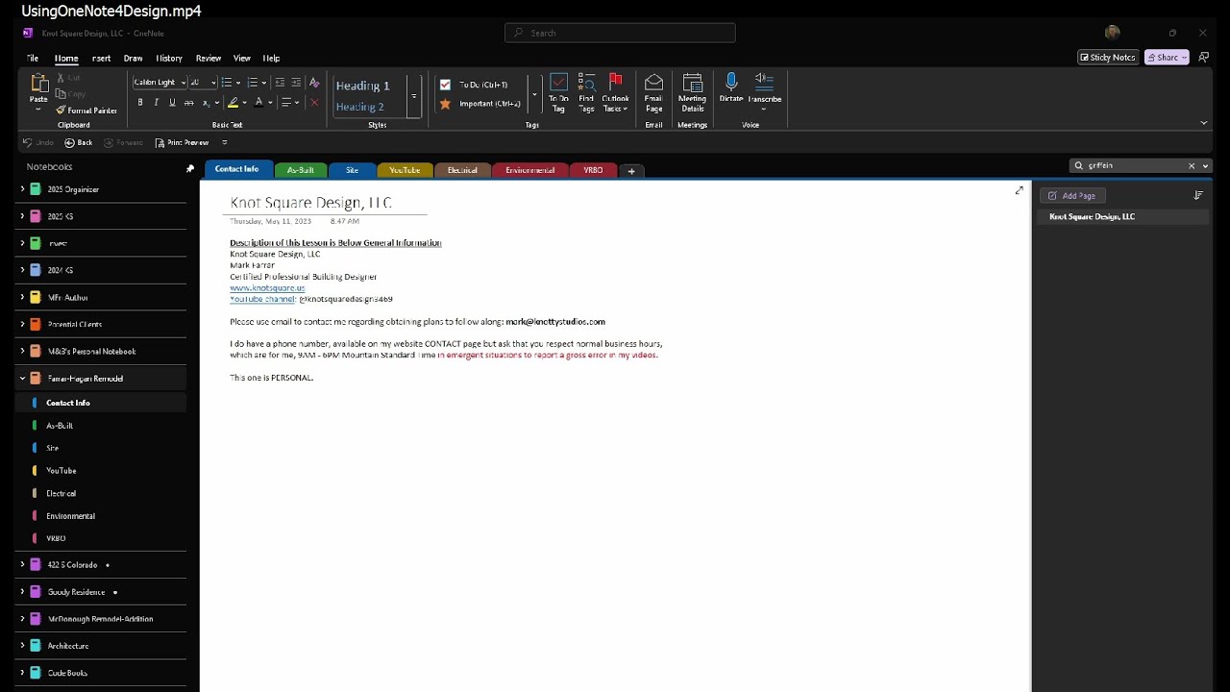Switch to the Insert ribbon tab
Viewport: 1230px width, 692px height.
tap(101, 59)
